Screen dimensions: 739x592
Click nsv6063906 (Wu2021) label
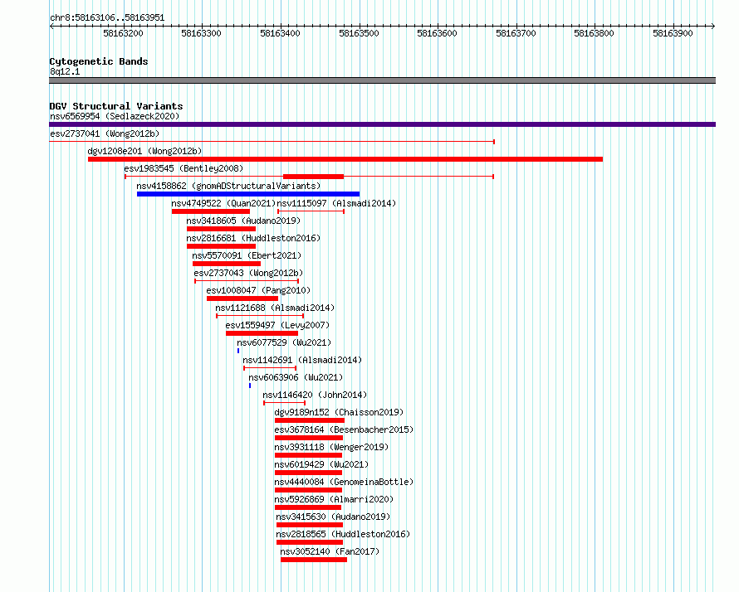296,377
